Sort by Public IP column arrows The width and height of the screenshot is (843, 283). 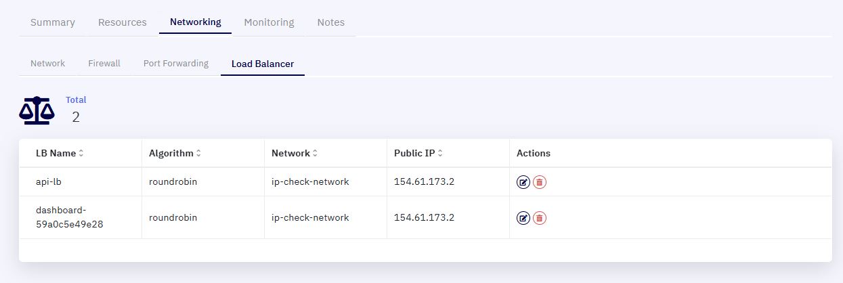440,154
